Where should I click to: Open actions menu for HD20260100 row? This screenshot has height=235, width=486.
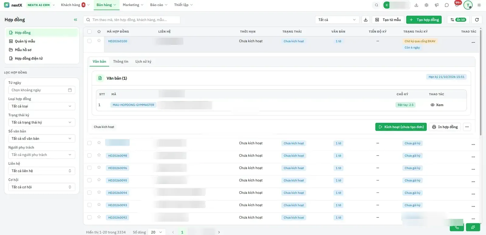pyautogui.click(x=473, y=42)
